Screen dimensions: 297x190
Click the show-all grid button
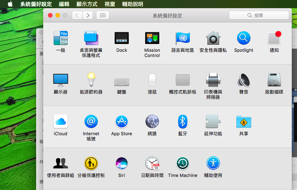click(x=103, y=15)
